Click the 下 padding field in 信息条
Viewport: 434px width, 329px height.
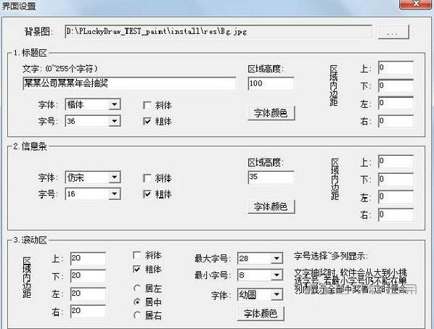coord(396,180)
